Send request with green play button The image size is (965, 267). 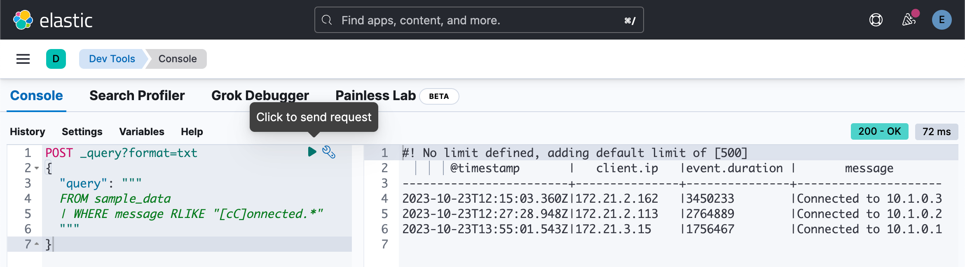[312, 152]
